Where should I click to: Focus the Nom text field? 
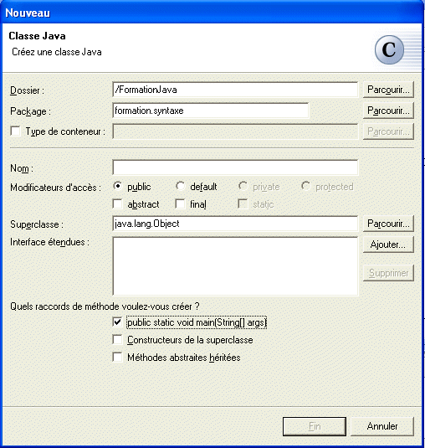[x=235, y=167]
